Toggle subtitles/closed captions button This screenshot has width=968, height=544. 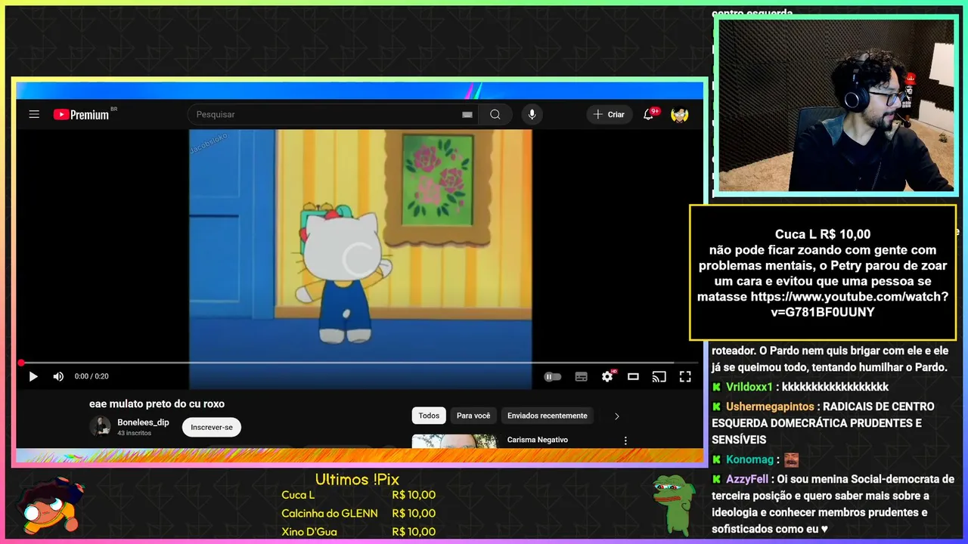coord(581,376)
